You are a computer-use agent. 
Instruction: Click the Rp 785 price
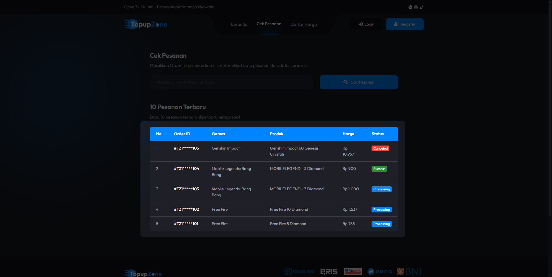click(x=349, y=224)
